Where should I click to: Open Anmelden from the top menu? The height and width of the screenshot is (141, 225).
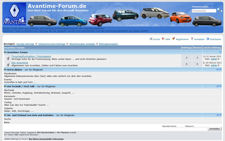[x=199, y=39]
